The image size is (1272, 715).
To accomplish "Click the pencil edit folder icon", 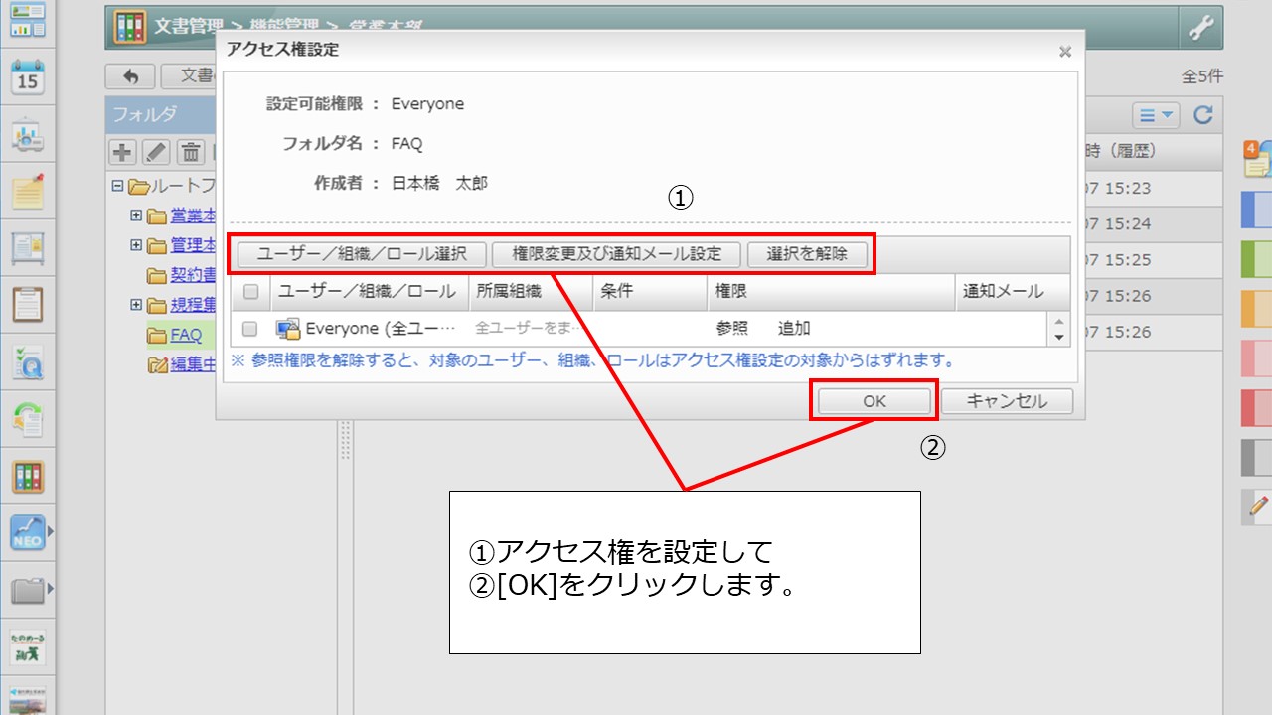I will tap(156, 152).
